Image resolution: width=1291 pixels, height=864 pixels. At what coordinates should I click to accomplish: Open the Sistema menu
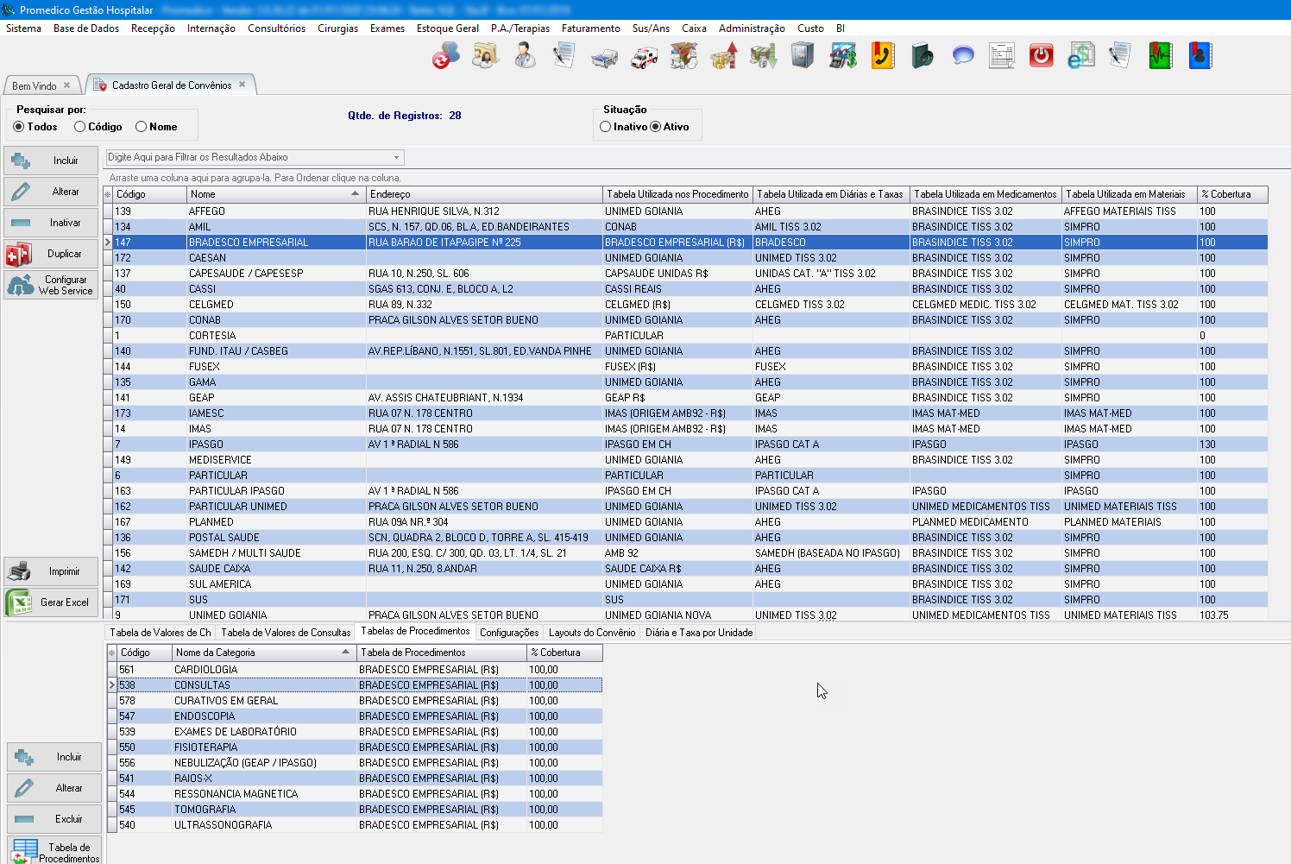(x=23, y=28)
